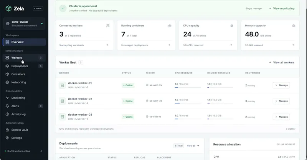Open Containers in the sidebar

24,74
